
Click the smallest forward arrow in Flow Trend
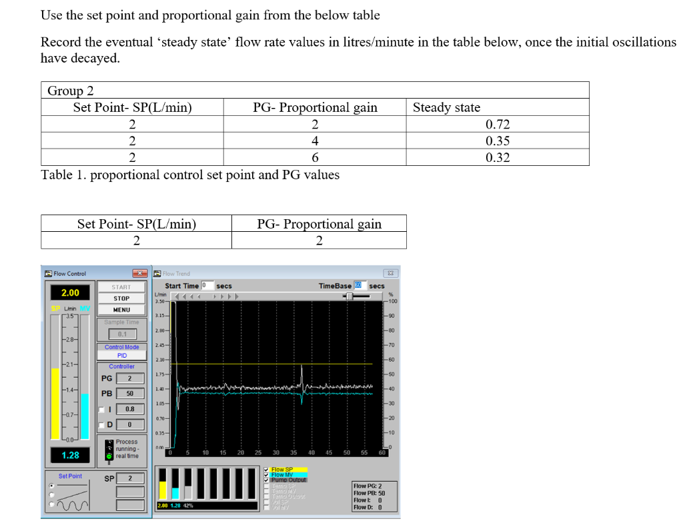pos(214,296)
